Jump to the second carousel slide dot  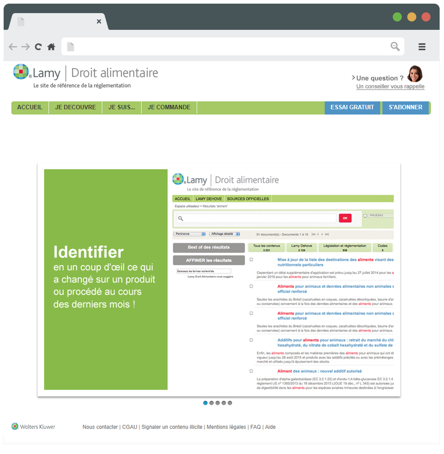pyautogui.click(x=211, y=403)
